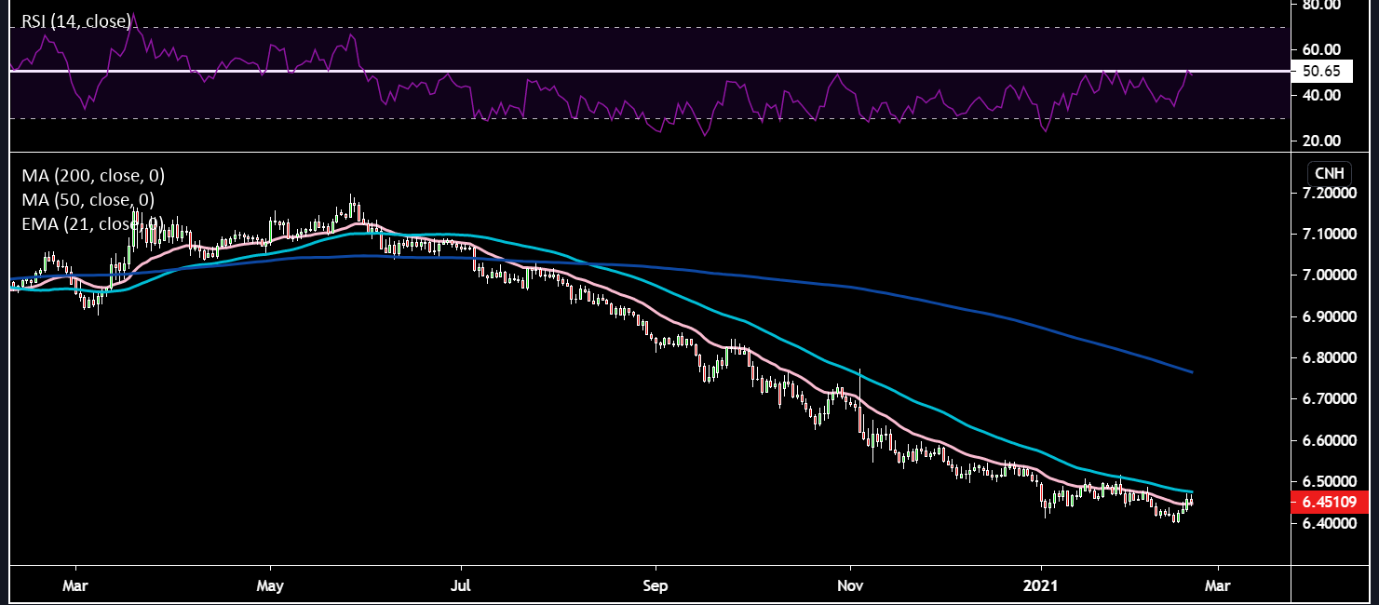Click the white horizontal RSI 50 line
This screenshot has height=605, width=1379.
[x=651, y=71]
